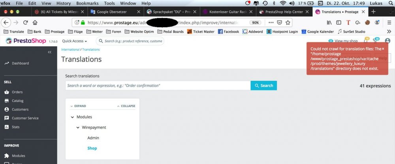Screen dimensions: 395x164
Task: Open page actions three-dots menu
Action: pos(271,23)
